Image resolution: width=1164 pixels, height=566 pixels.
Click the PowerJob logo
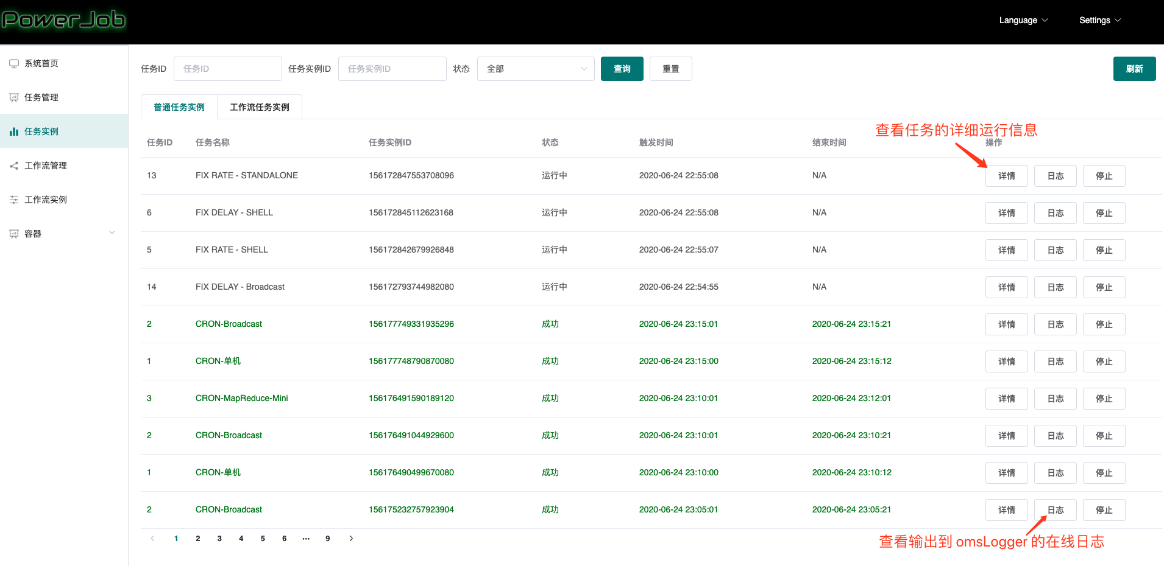coord(63,19)
